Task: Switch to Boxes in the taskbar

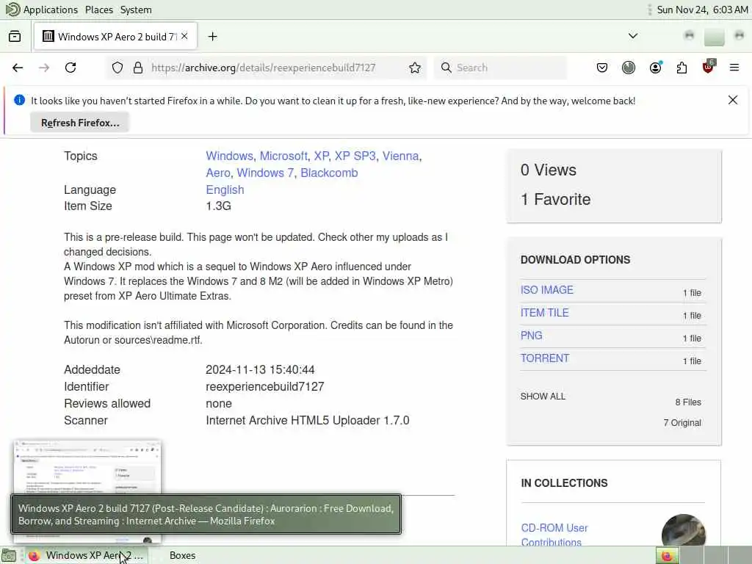Action: [182, 555]
